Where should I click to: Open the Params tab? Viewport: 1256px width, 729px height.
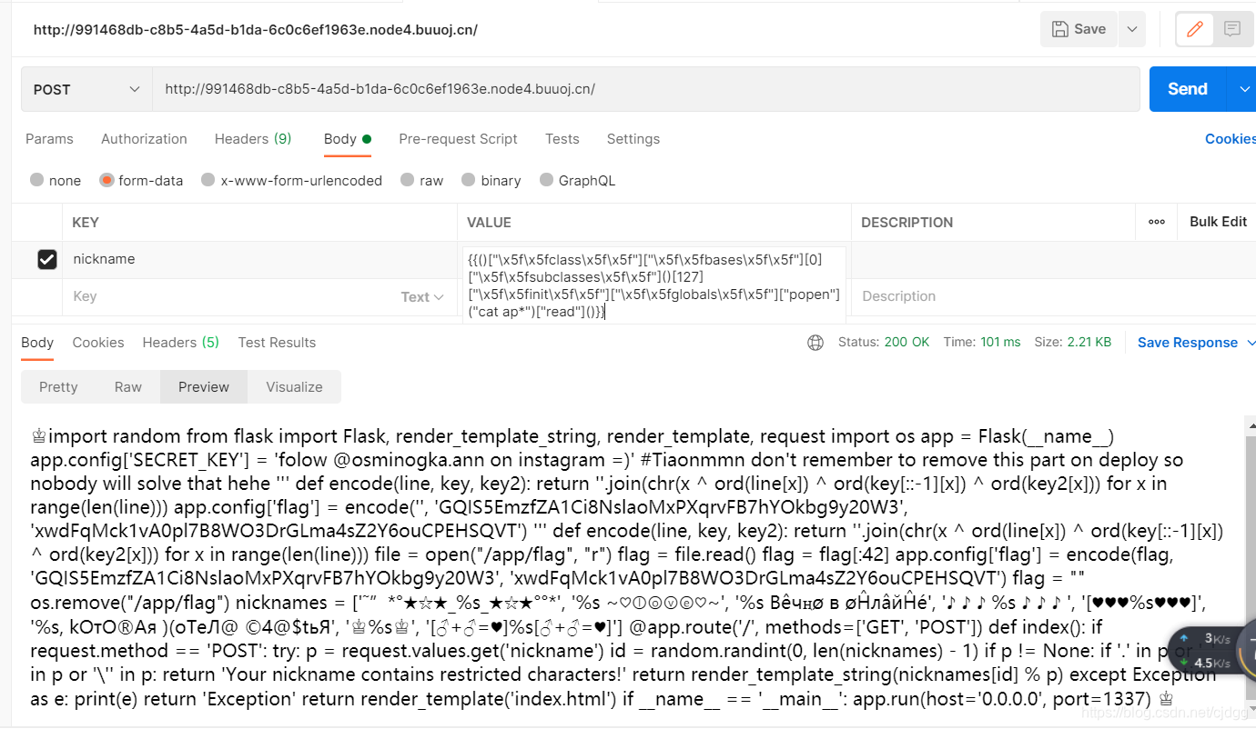[x=49, y=139]
